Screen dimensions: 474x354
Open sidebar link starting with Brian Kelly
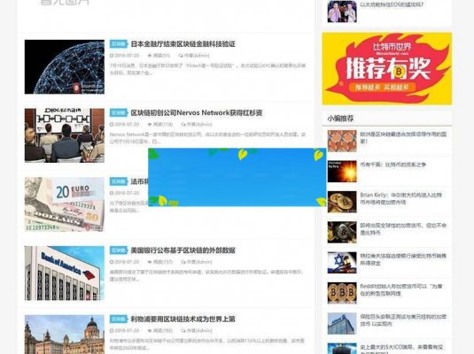[x=401, y=198]
